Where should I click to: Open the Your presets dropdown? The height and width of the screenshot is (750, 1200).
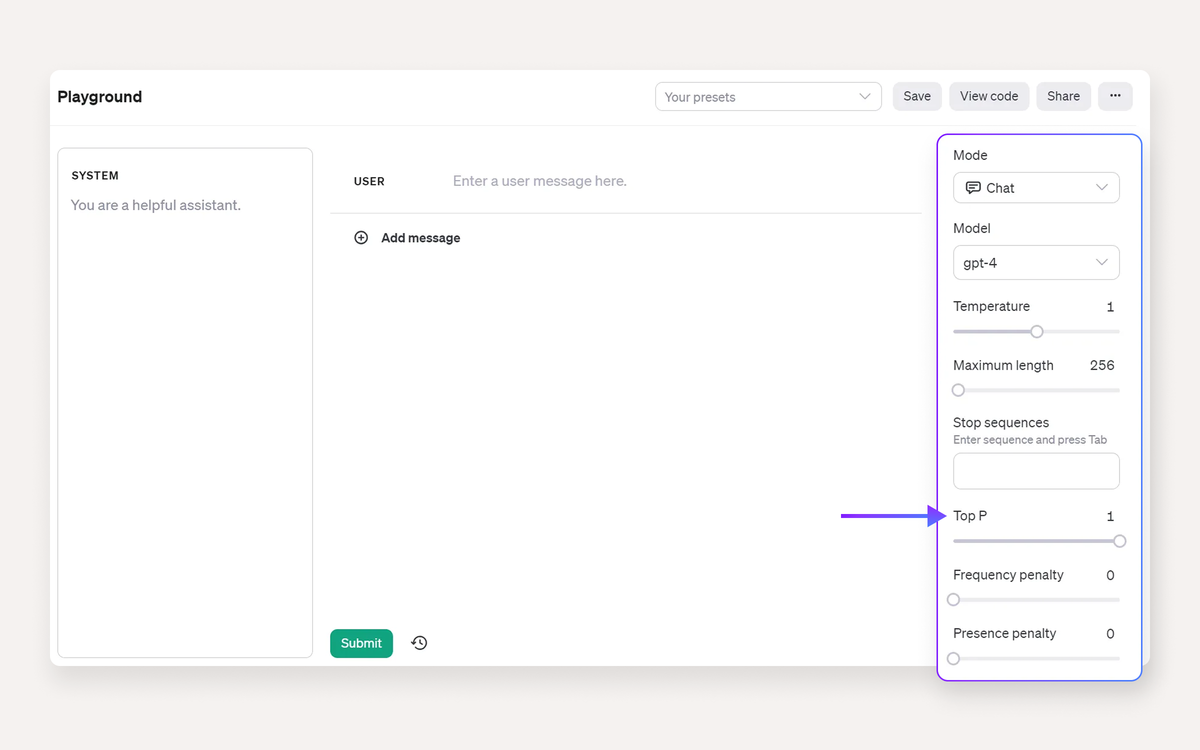tap(767, 96)
